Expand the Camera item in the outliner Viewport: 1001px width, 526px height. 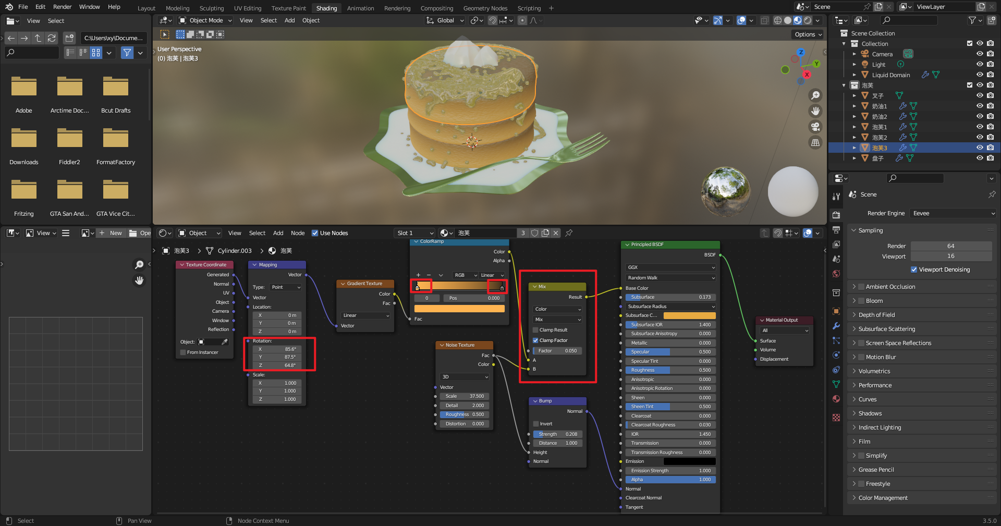pos(854,54)
